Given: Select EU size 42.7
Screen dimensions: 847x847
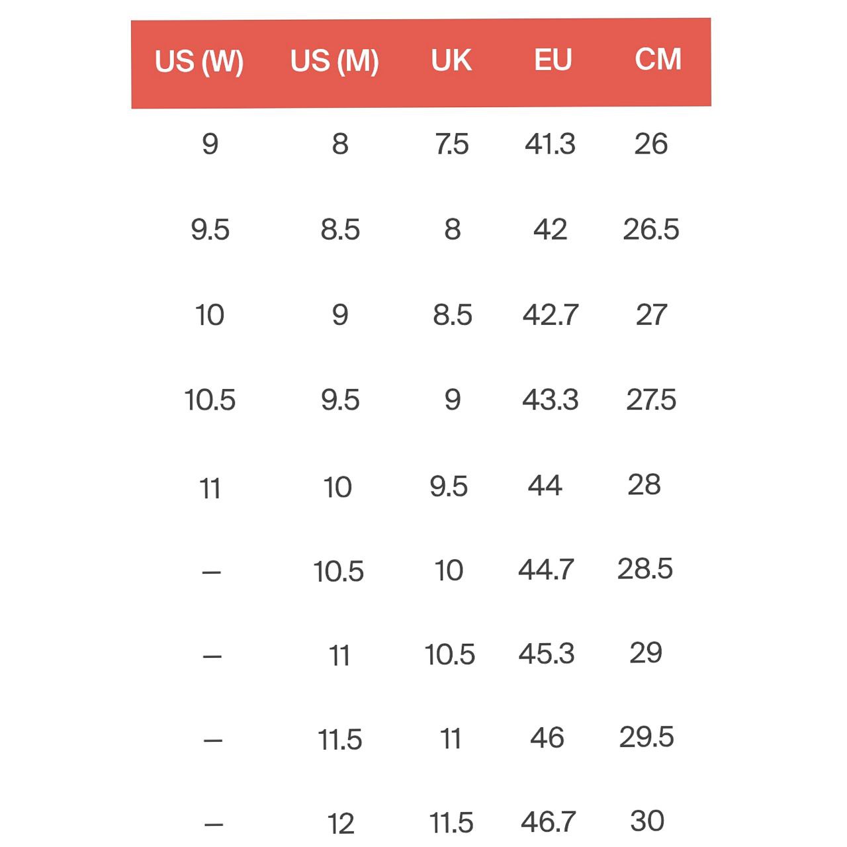Looking at the screenshot, I should pos(551,315).
